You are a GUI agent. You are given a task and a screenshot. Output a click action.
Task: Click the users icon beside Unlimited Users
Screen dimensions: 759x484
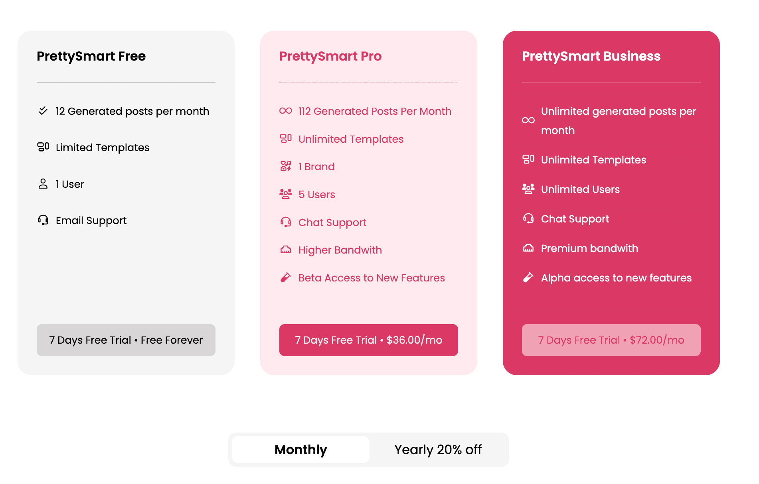[x=528, y=189]
